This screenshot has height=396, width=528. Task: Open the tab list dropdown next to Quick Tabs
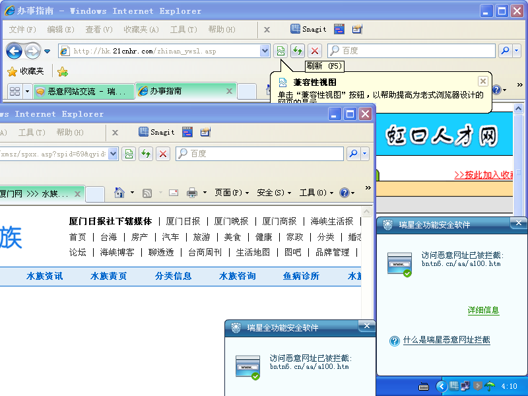27,91
